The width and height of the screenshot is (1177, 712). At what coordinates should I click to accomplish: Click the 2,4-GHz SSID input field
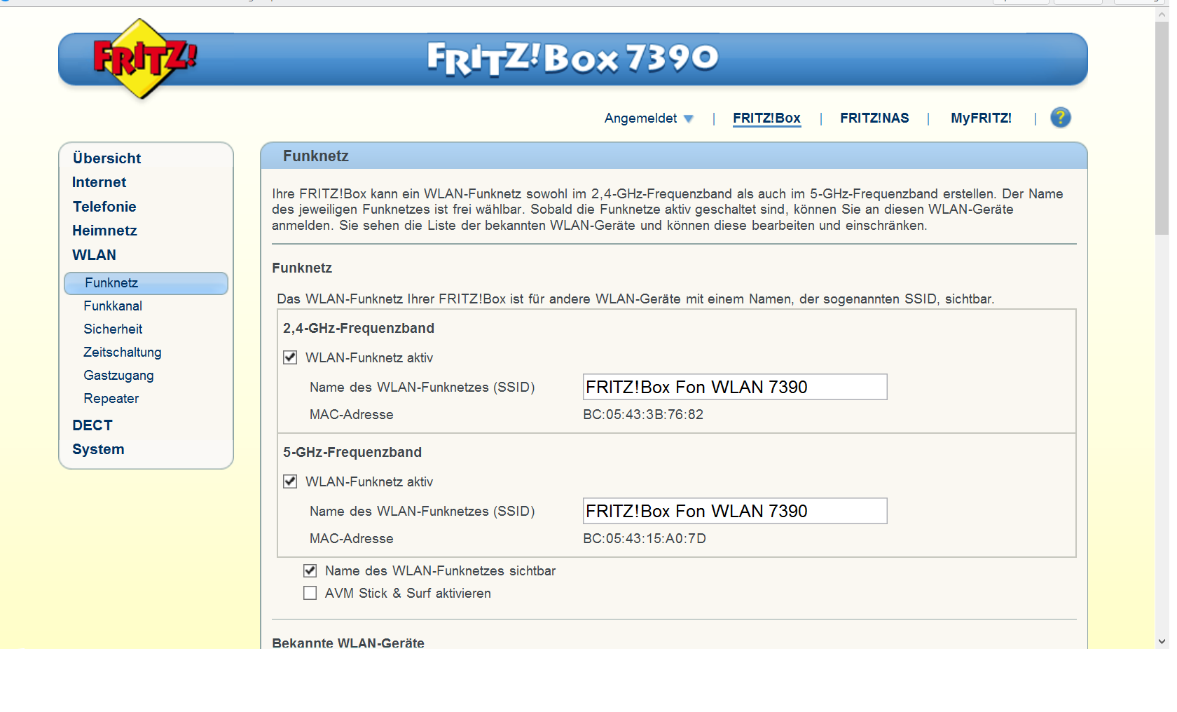tap(735, 387)
